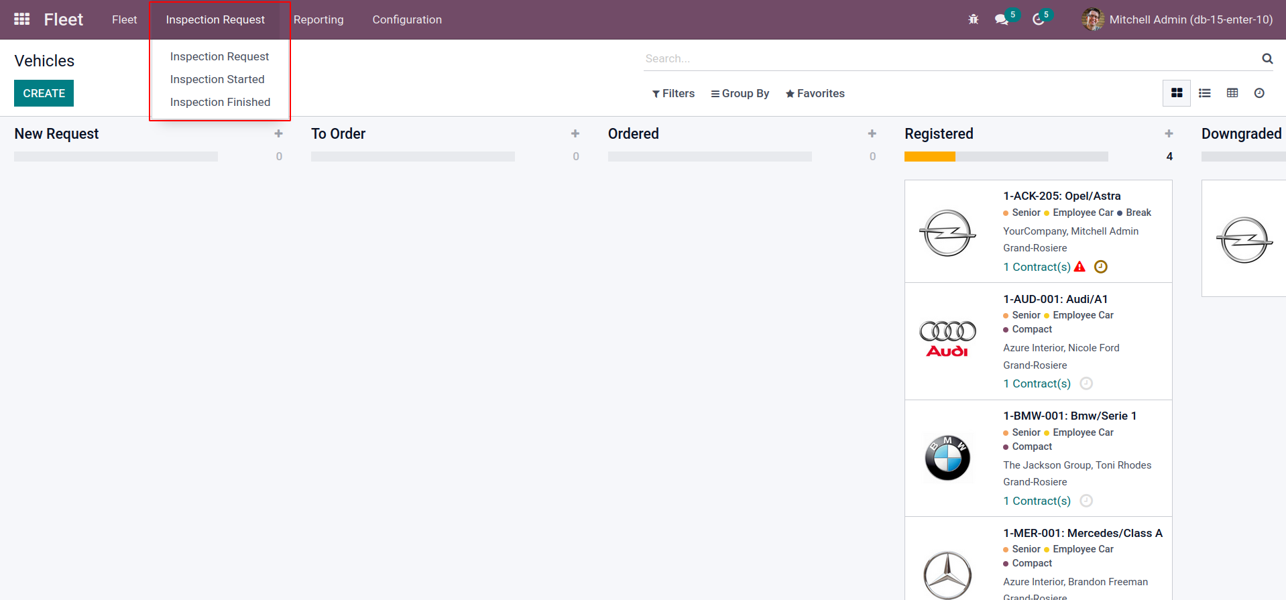This screenshot has height=600, width=1286.
Task: Click the Downgraded column header
Action: tap(1241, 134)
